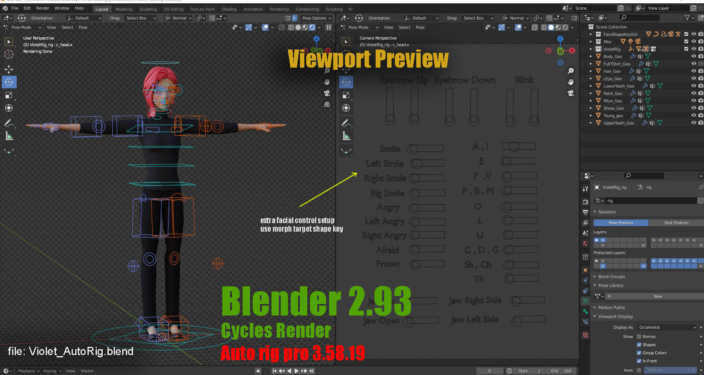
Task: Enable the Names checkbox
Action: [639, 337]
